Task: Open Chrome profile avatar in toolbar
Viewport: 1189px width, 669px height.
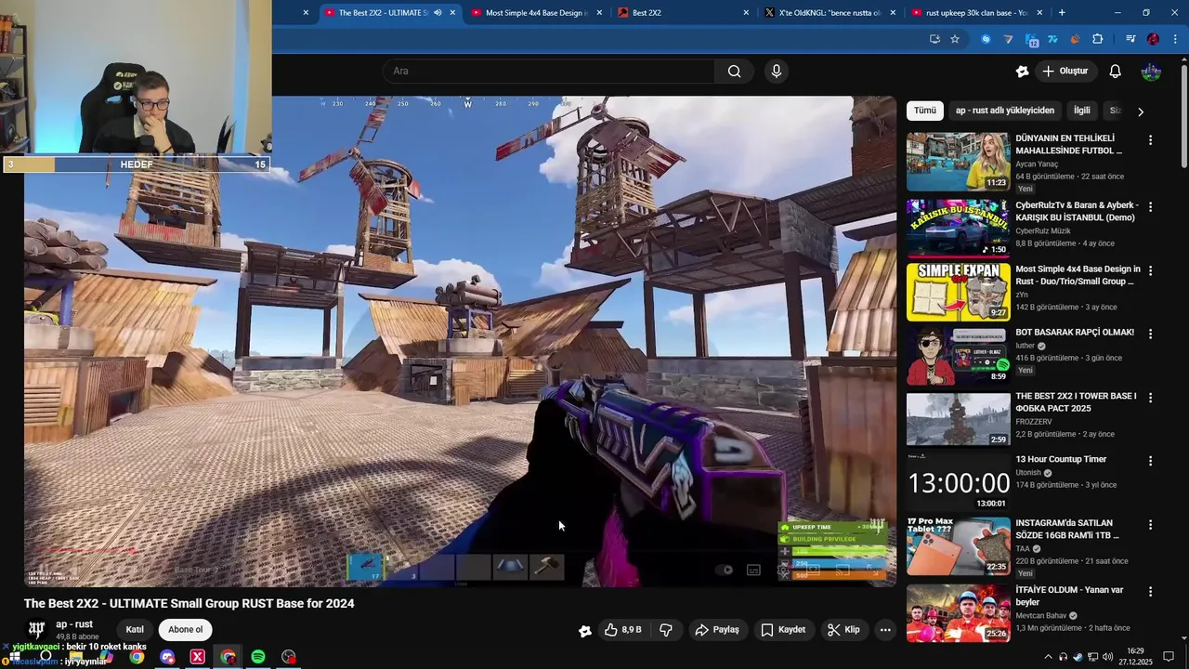Action: (1153, 39)
